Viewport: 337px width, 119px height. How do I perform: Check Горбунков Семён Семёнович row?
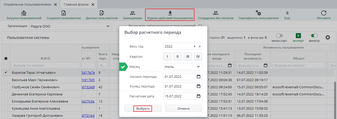click(6, 87)
